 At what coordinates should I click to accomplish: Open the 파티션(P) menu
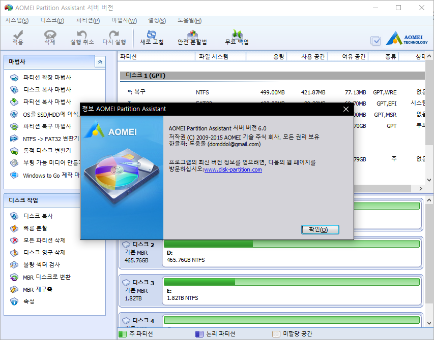(x=88, y=20)
